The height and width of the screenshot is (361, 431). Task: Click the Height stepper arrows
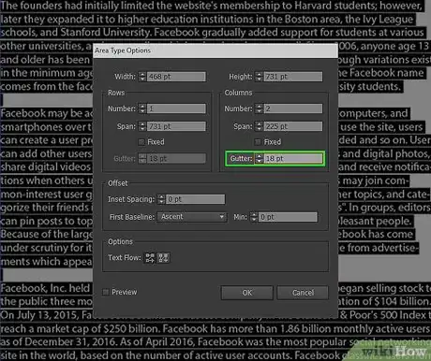click(259, 77)
